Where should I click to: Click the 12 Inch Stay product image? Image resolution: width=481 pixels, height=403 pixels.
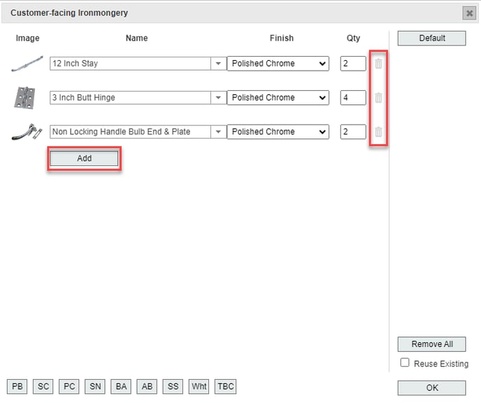[x=27, y=64]
